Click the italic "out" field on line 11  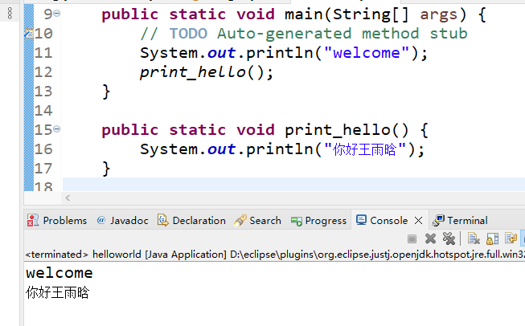(221, 53)
